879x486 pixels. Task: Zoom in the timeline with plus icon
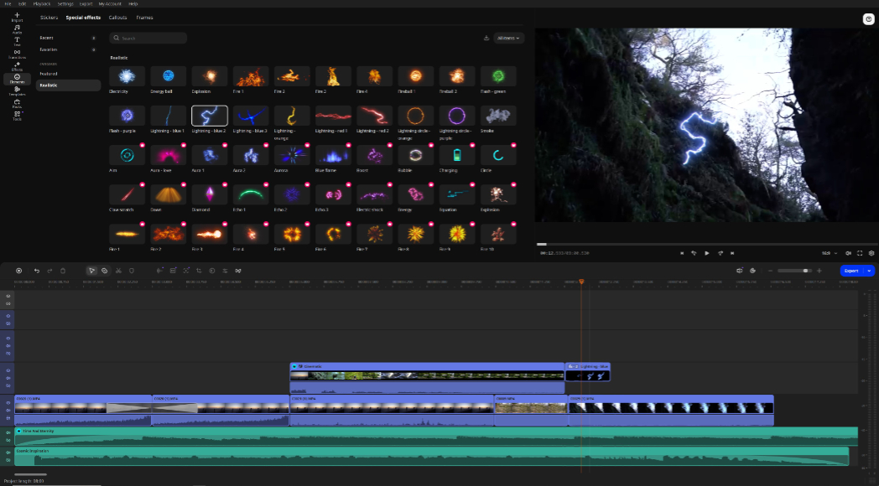[x=819, y=271]
